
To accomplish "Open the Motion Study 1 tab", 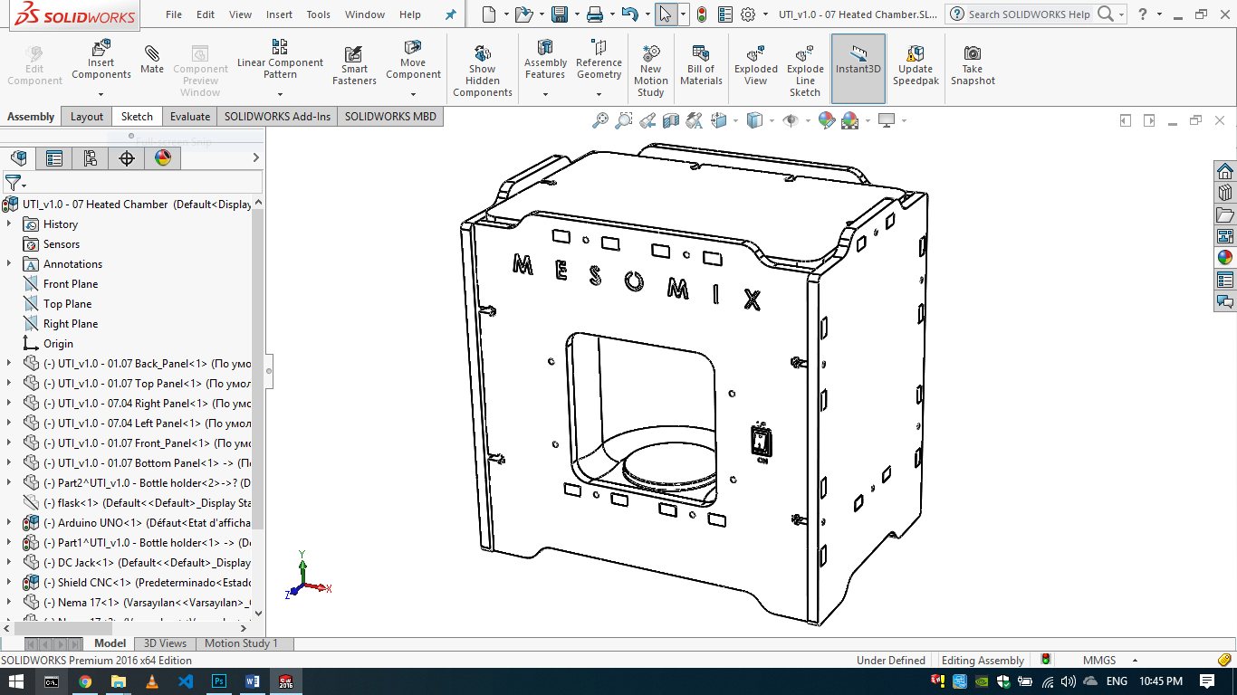I will tap(241, 643).
